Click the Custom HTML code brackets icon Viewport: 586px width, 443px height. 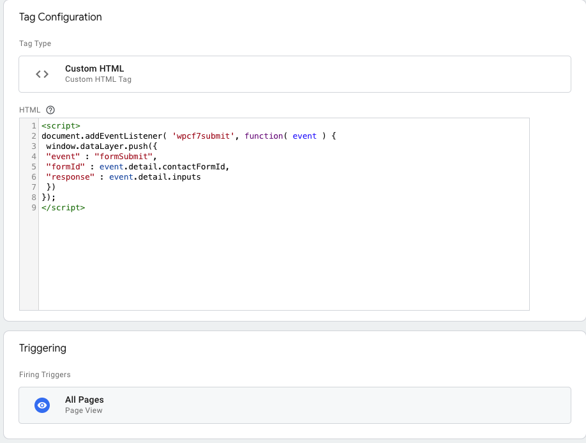(42, 74)
